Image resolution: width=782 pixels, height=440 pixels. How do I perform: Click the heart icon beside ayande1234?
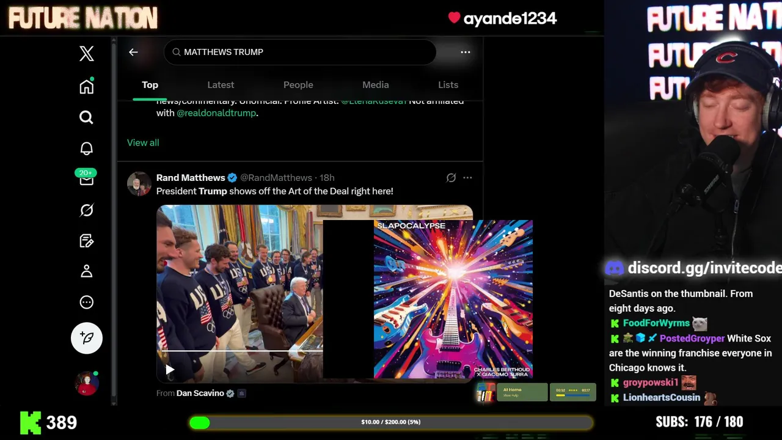(x=454, y=18)
